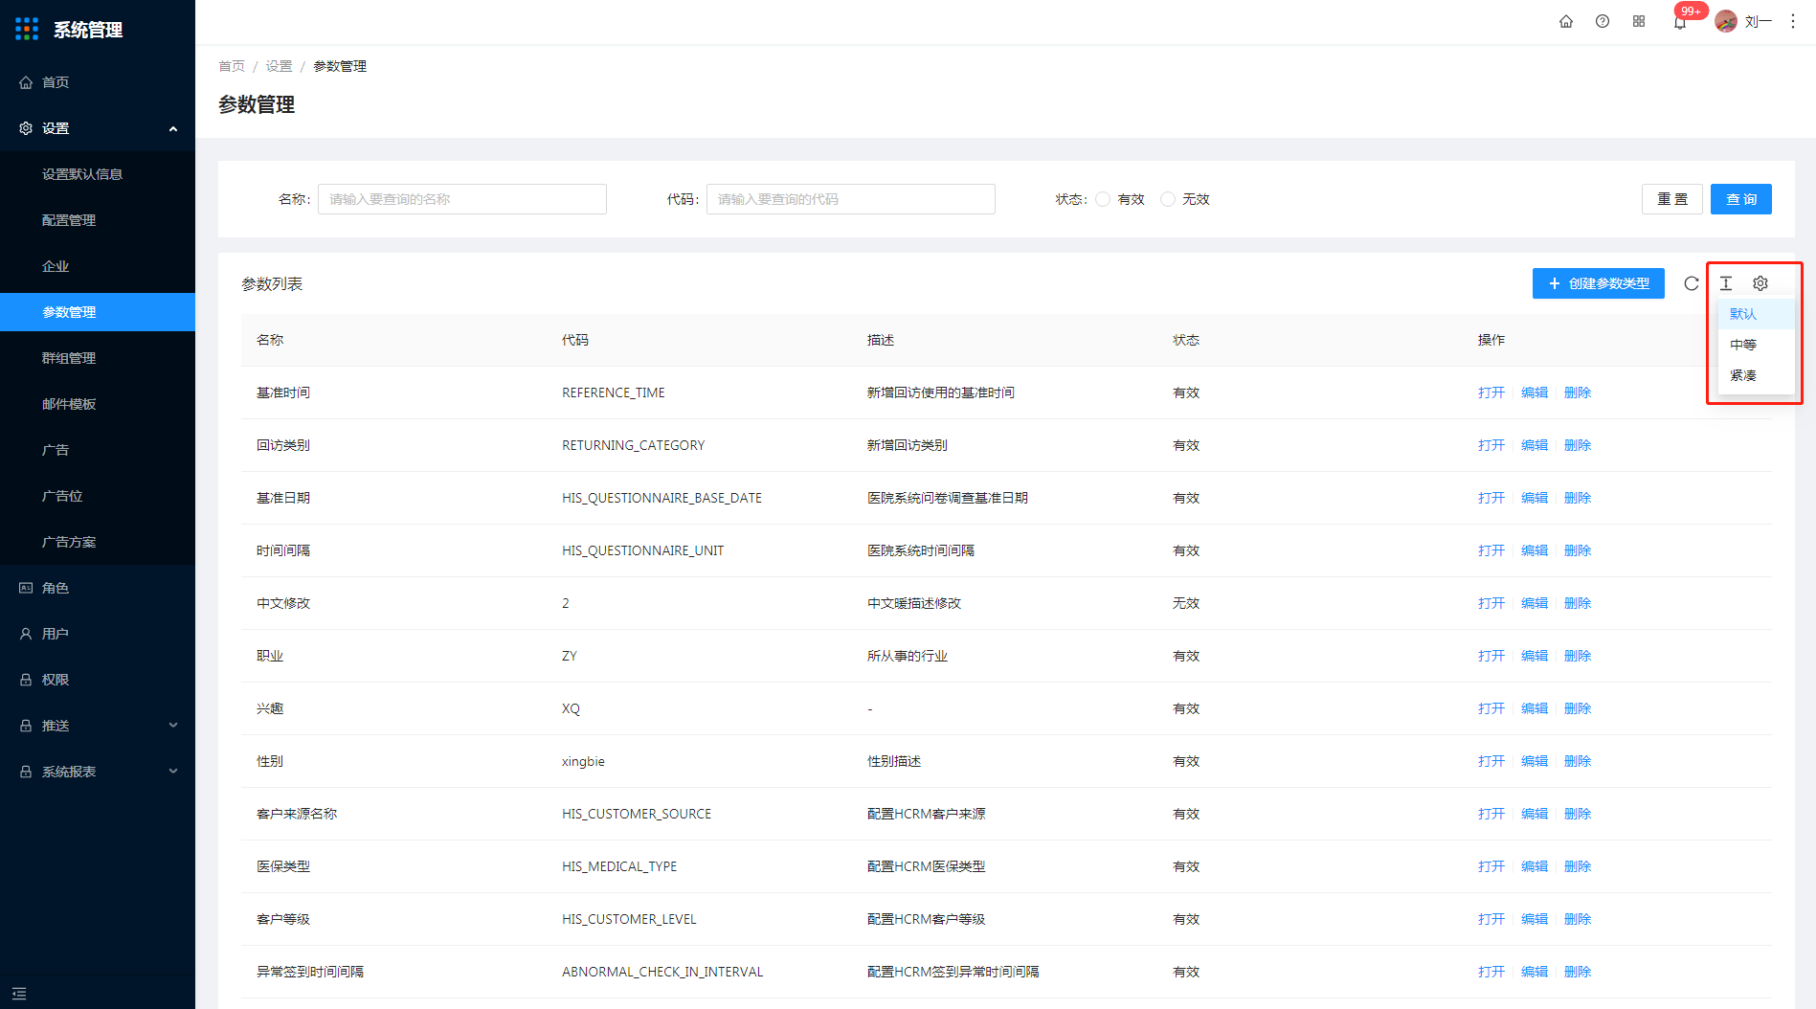The image size is (1816, 1009).
Task: Open the 时间间隔 row via 打开
Action: coord(1491,550)
